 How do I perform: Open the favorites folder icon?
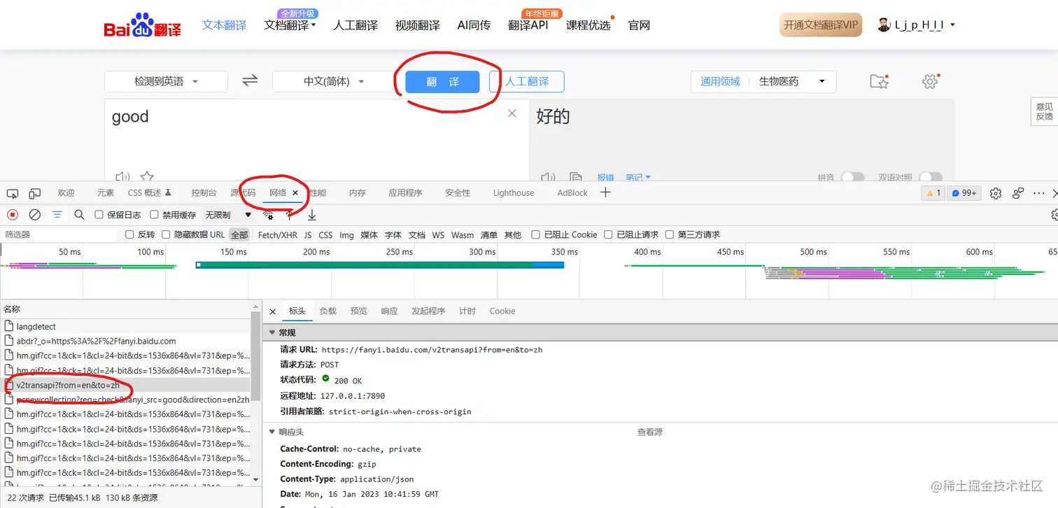(879, 81)
